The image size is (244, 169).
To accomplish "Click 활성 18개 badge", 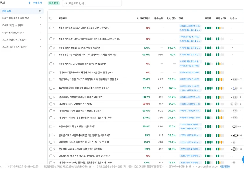I will [54, 3].
